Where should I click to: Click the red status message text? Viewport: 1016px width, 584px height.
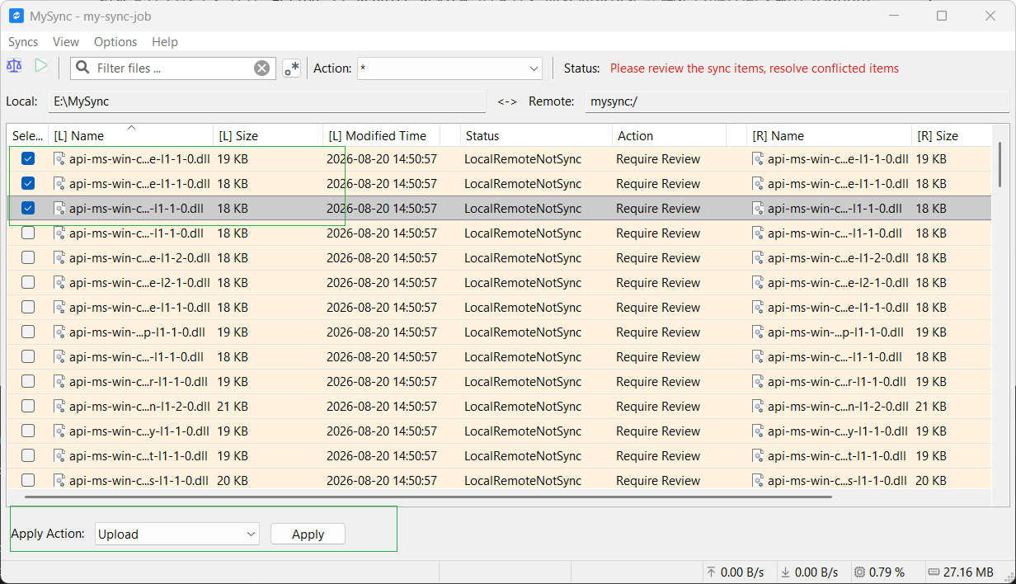[755, 68]
